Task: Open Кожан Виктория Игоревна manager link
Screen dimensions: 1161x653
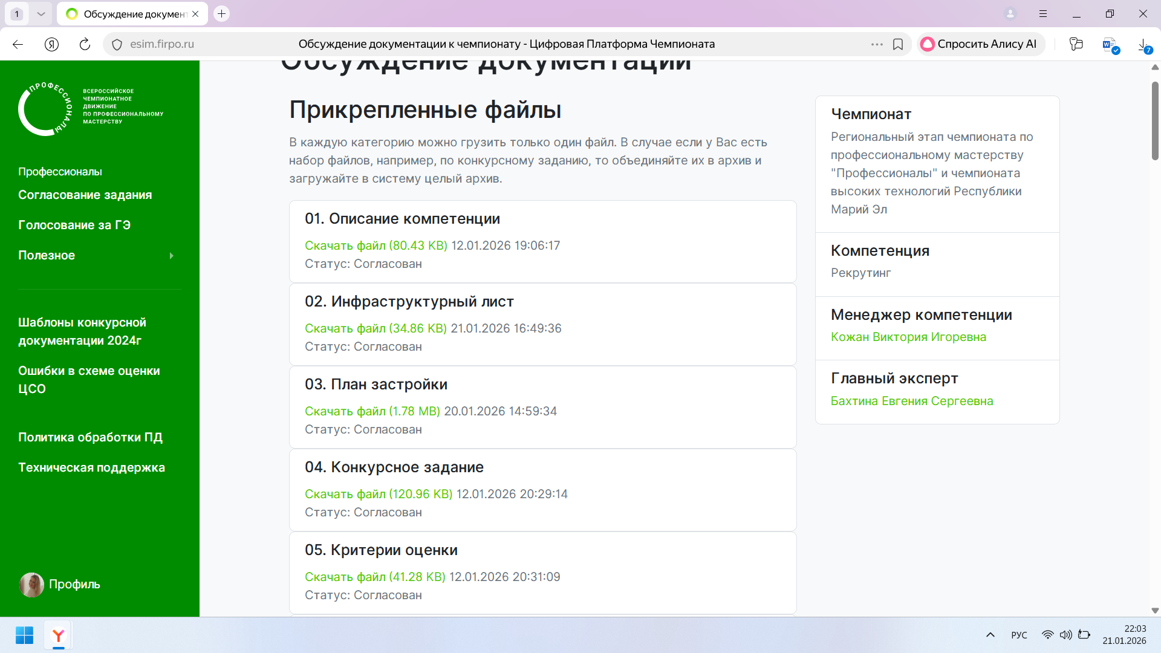Action: [908, 337]
